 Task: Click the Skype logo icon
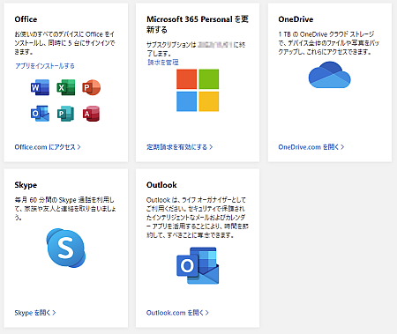click(x=66, y=248)
